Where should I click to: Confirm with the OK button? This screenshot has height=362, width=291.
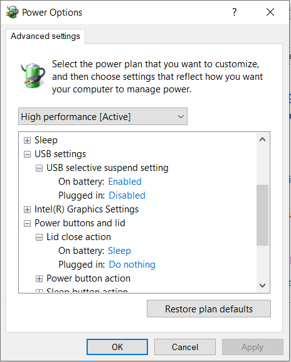coord(117,347)
